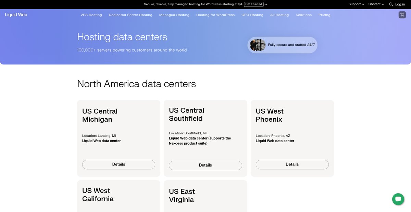The width and height of the screenshot is (411, 212).
Task: View Details for US Central Michigan
Action: tap(119, 164)
